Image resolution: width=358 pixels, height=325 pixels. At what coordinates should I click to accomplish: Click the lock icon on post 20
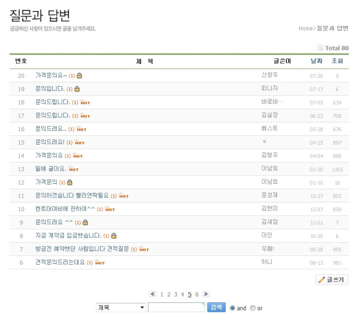[x=79, y=76]
